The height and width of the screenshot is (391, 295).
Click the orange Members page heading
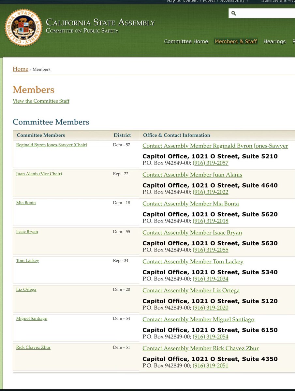click(x=34, y=90)
